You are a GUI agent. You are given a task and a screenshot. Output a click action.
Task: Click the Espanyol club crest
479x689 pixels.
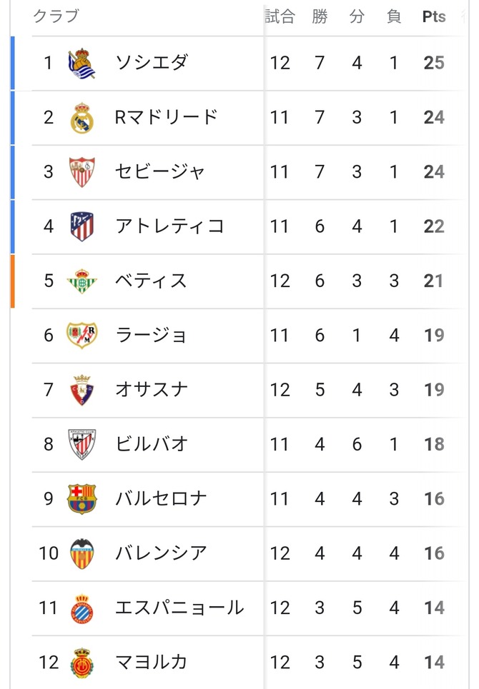pyautogui.click(x=82, y=608)
